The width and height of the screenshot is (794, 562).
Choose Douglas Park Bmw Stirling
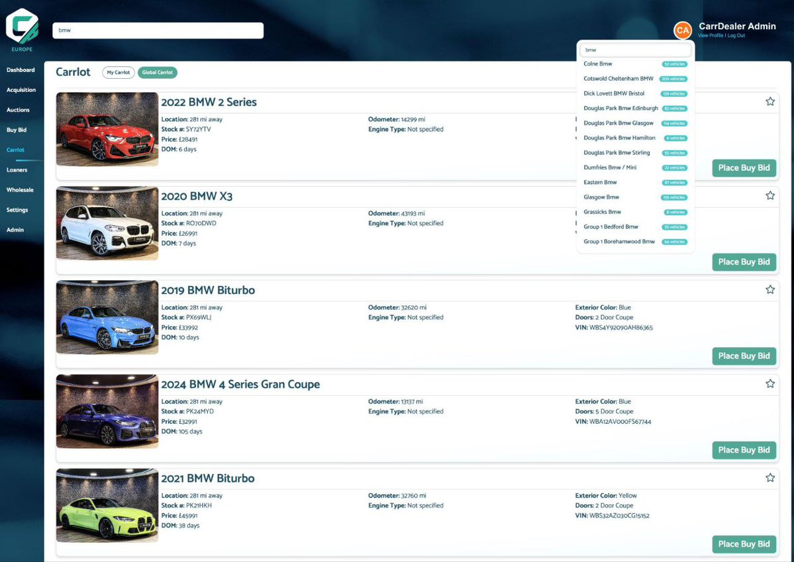click(x=636, y=153)
